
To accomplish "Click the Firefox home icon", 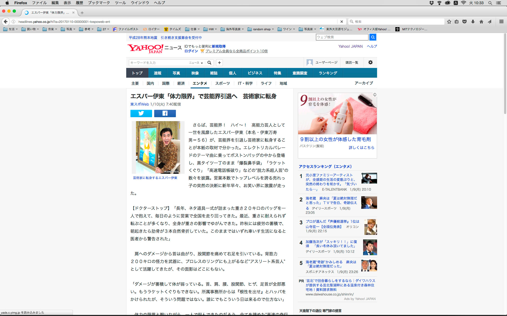I will click(481, 22).
